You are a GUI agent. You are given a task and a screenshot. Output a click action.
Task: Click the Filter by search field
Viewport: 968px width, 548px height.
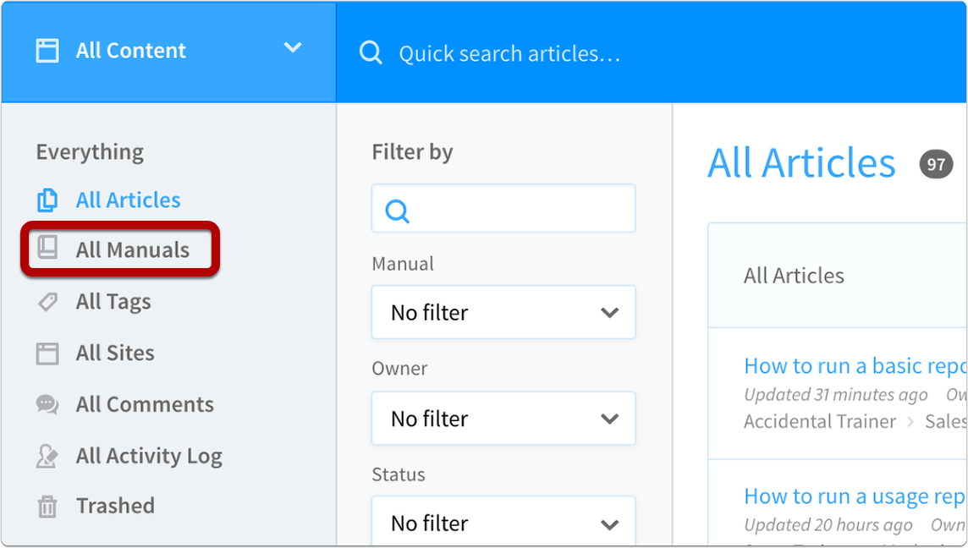[x=503, y=209]
